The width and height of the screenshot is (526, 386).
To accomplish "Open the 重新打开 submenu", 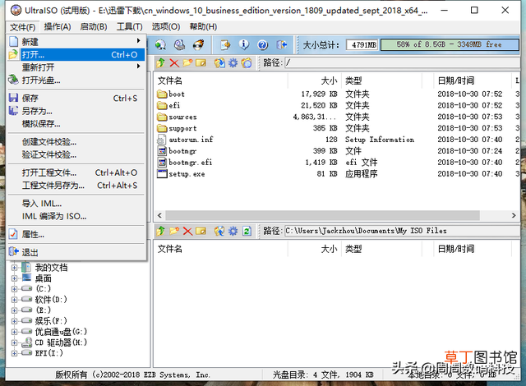I will [x=76, y=67].
